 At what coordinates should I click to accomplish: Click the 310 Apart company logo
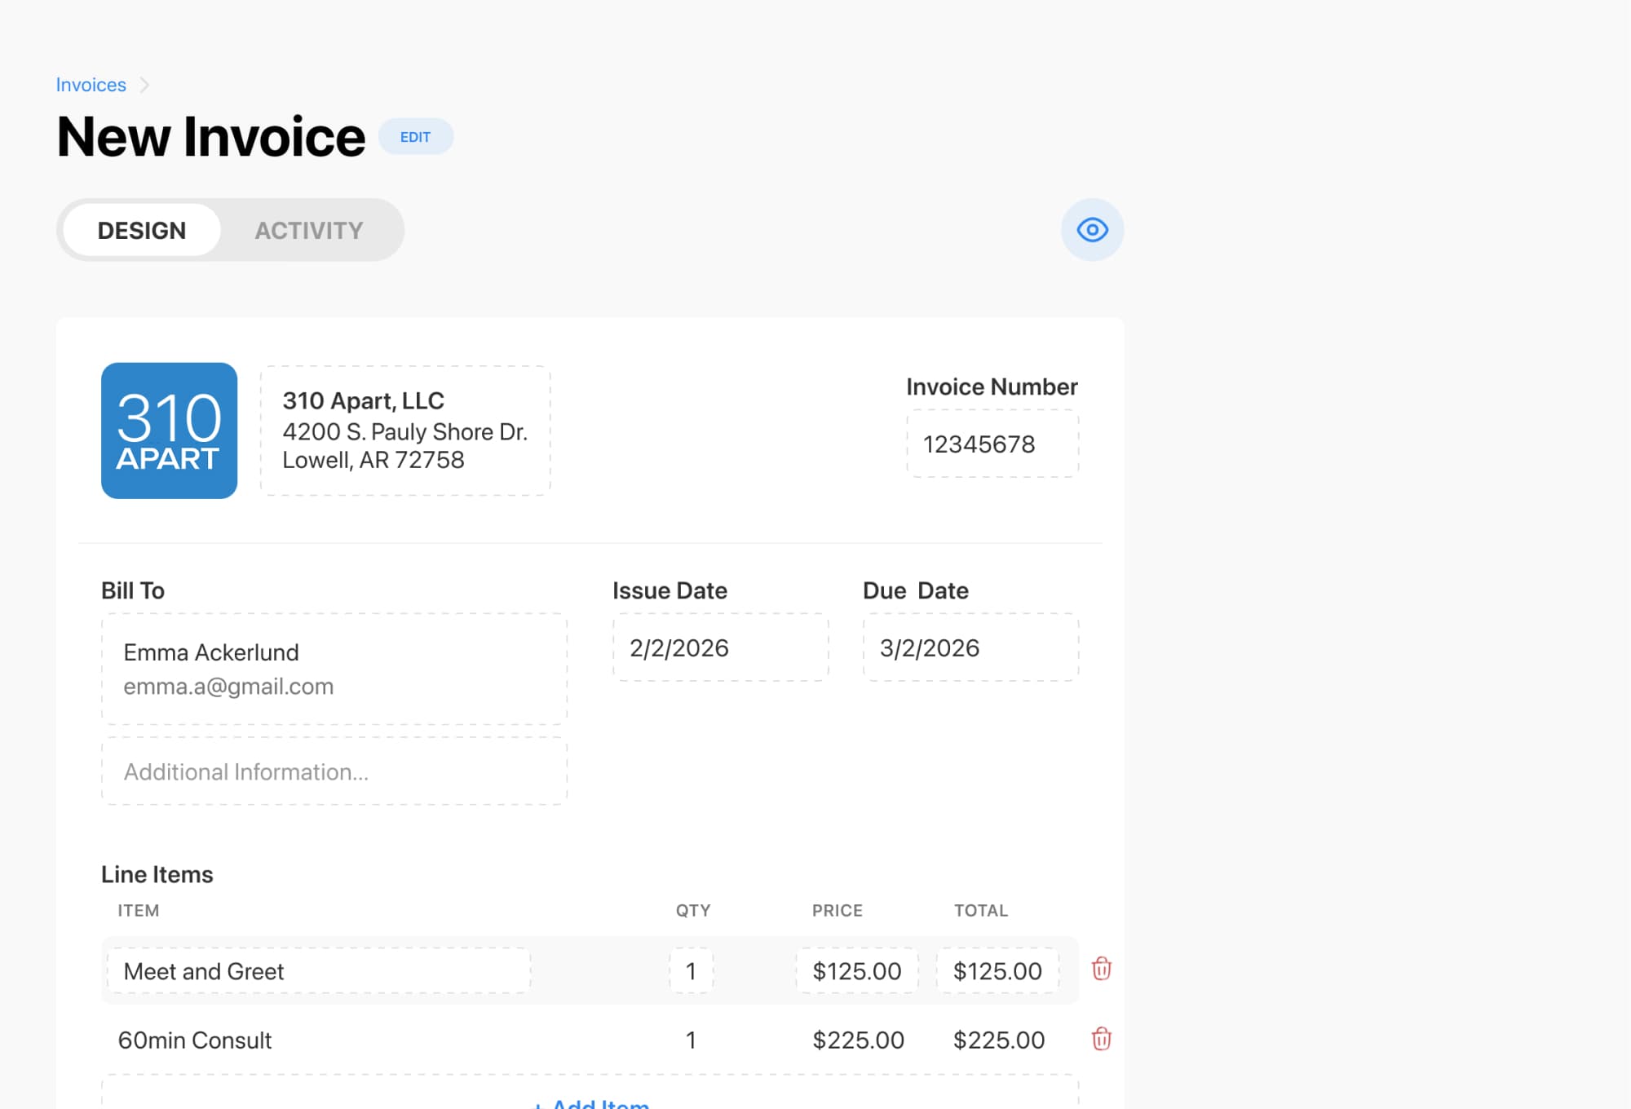click(169, 430)
